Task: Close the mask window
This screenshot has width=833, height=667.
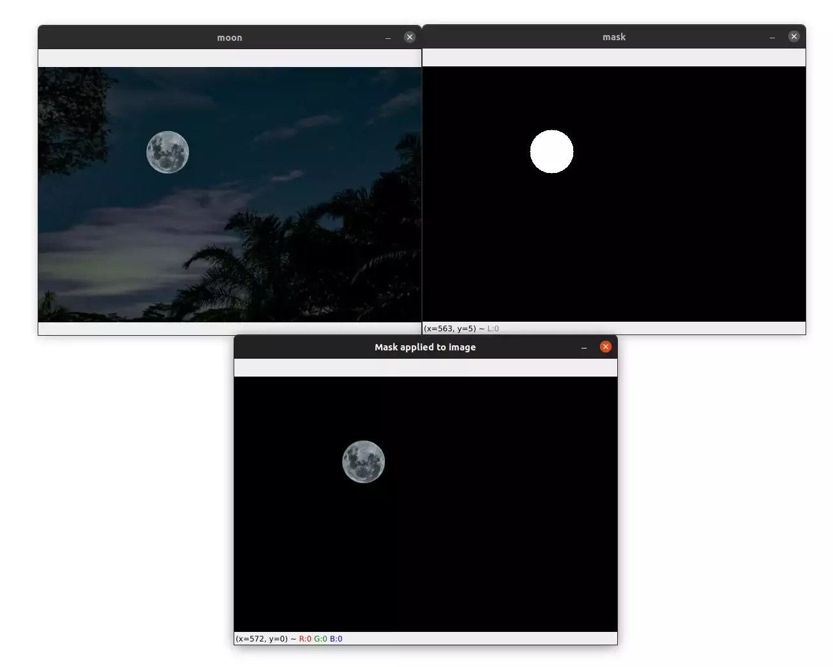Action: coord(794,36)
